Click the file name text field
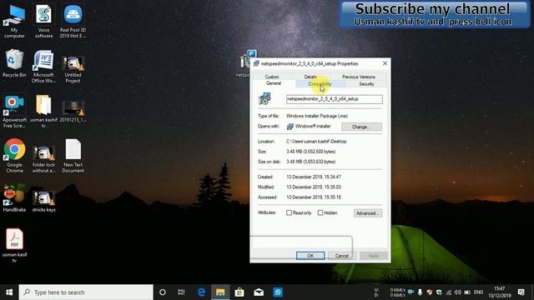This screenshot has width=534, height=300. point(334,99)
